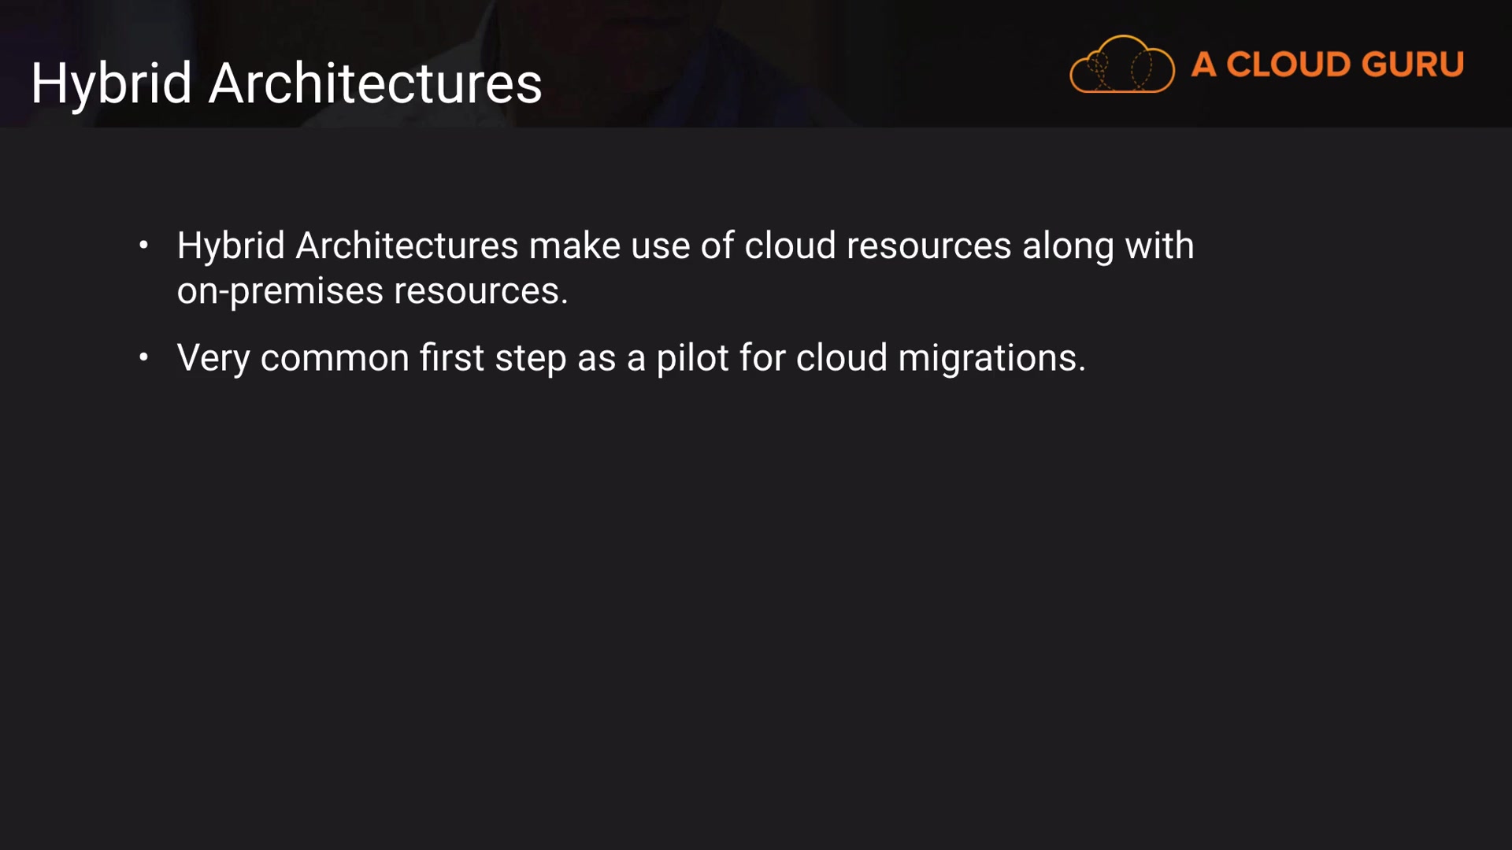Click "Hybrid Architectures" at the first bullet's start
This screenshot has width=1512, height=850.
pyautogui.click(x=347, y=246)
